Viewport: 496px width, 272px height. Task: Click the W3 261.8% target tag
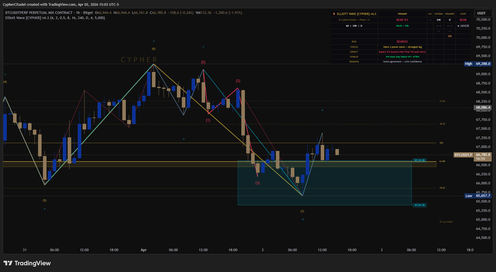click(419, 205)
